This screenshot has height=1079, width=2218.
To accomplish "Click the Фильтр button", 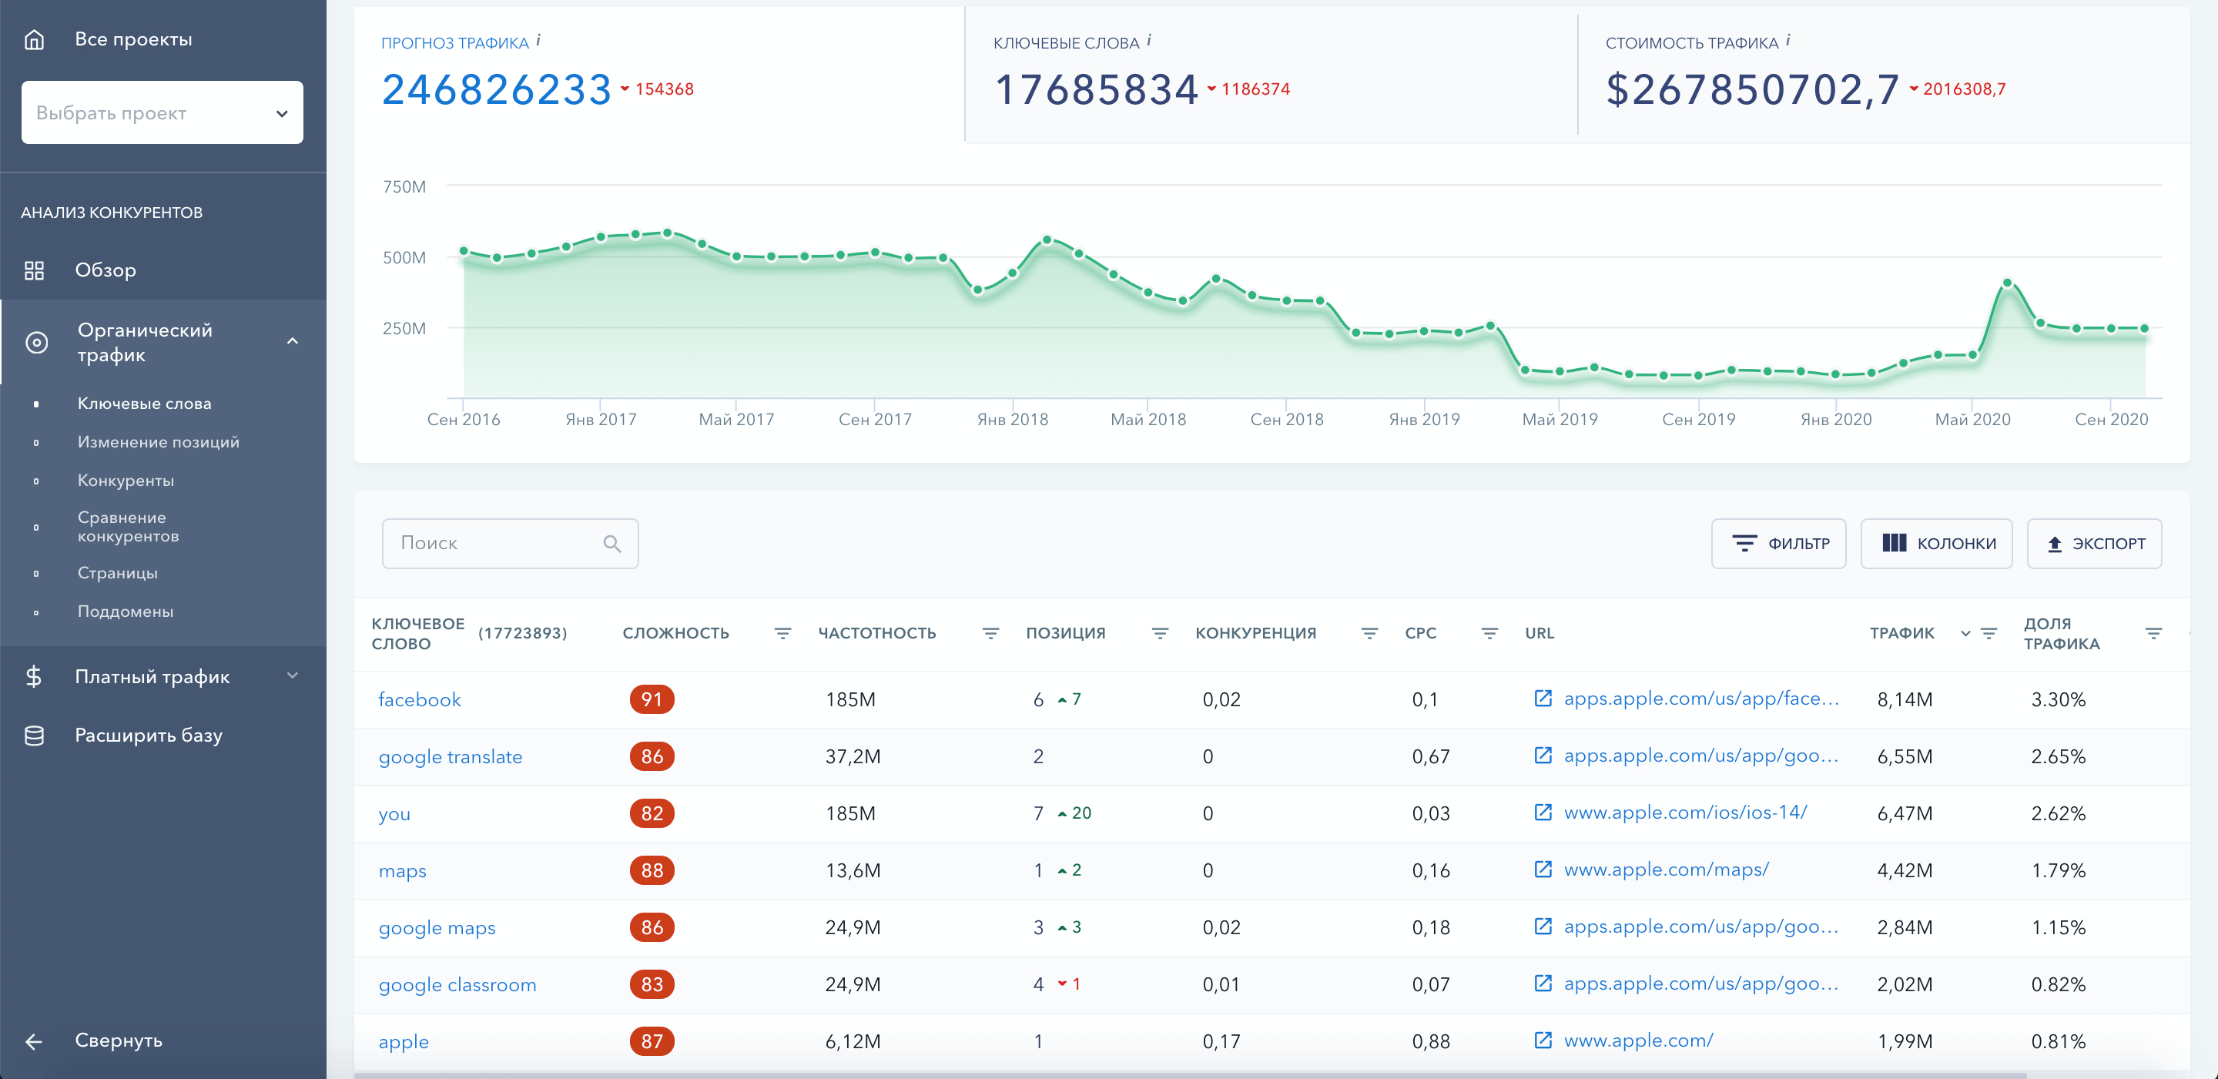I will pos(1778,544).
